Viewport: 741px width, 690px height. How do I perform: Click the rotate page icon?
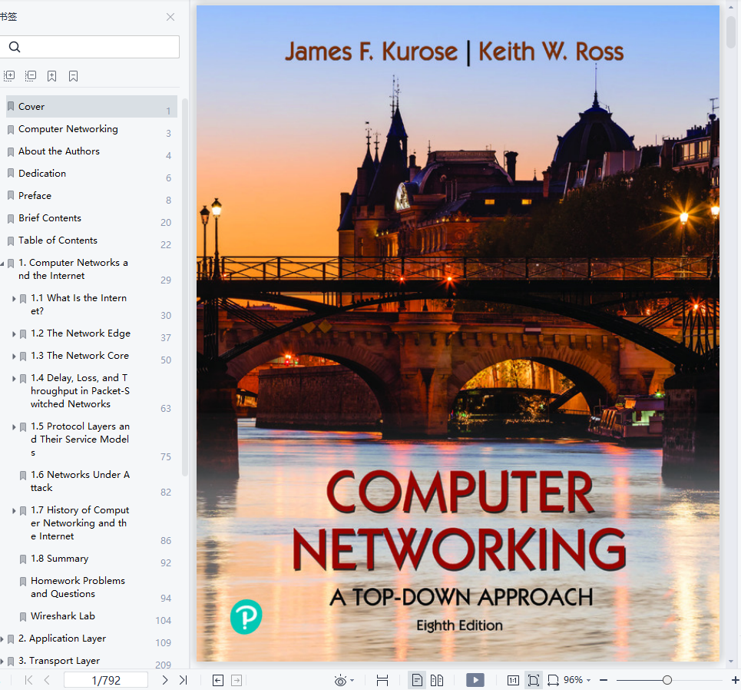click(553, 681)
